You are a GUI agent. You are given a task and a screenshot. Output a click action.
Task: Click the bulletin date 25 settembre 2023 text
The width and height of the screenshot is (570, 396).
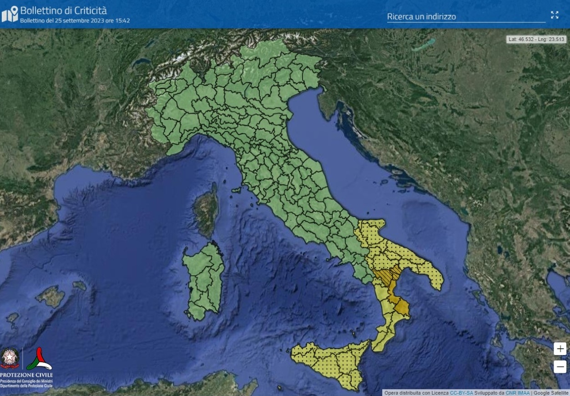click(75, 21)
